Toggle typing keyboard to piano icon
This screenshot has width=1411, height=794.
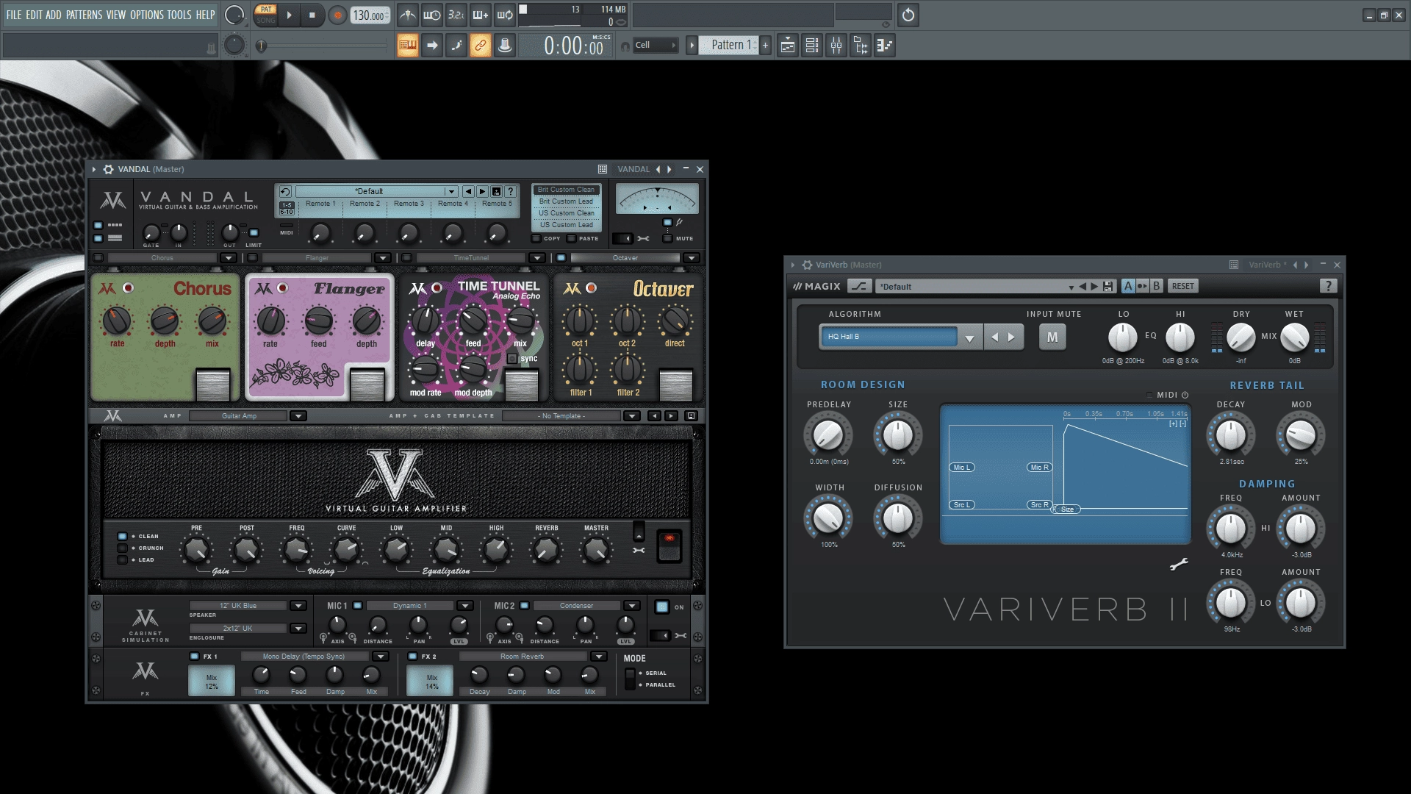click(408, 46)
